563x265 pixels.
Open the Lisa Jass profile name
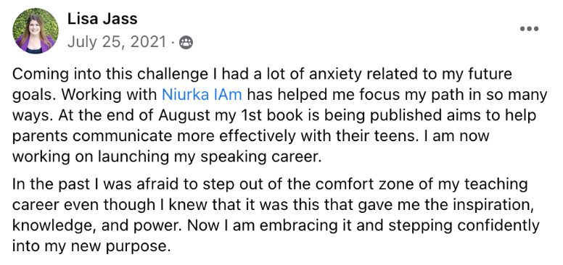[102, 19]
